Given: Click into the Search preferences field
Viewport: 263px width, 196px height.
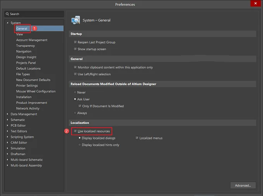Looking at the screenshot, I should click(34, 14).
